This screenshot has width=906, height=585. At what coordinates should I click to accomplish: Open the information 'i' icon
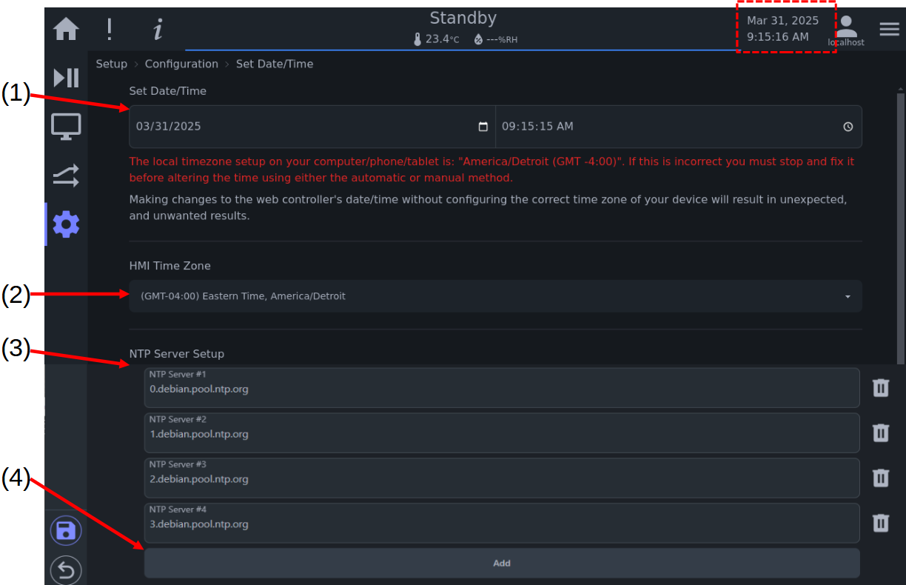[x=158, y=30]
